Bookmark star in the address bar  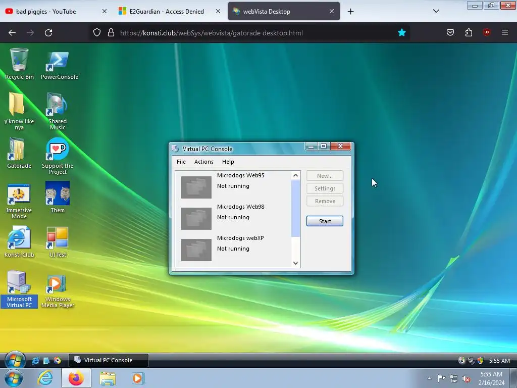[401, 33]
